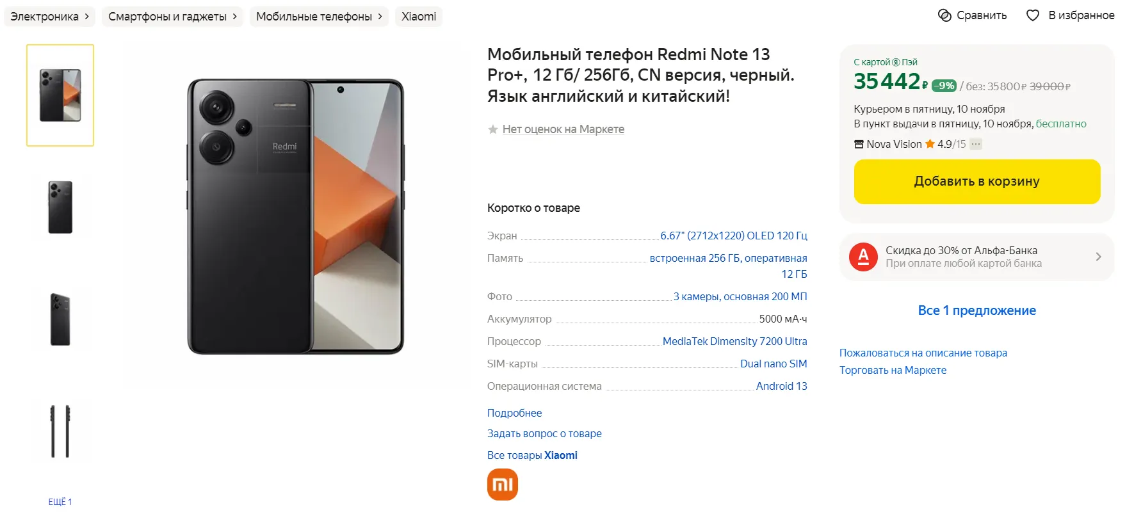The height and width of the screenshot is (521, 1134).
Task: Click Добавить в корзину button
Action: click(x=977, y=182)
